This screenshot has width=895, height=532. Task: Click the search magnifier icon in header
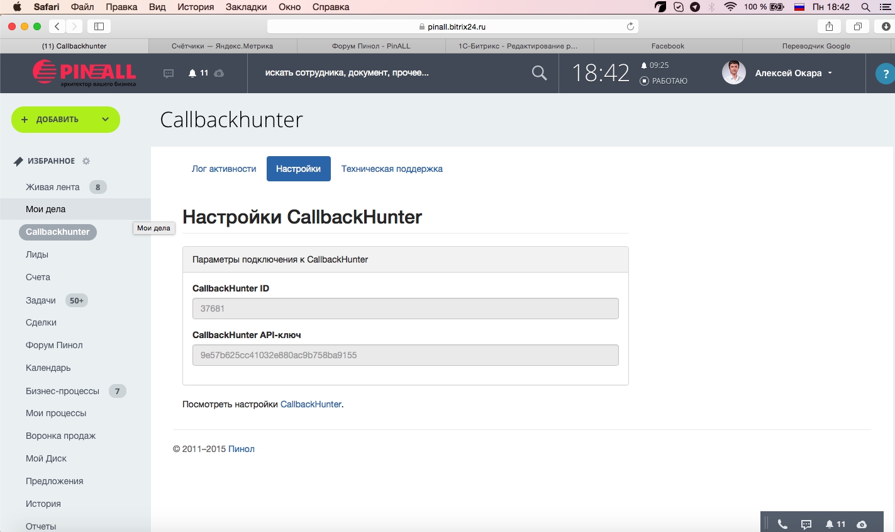539,73
